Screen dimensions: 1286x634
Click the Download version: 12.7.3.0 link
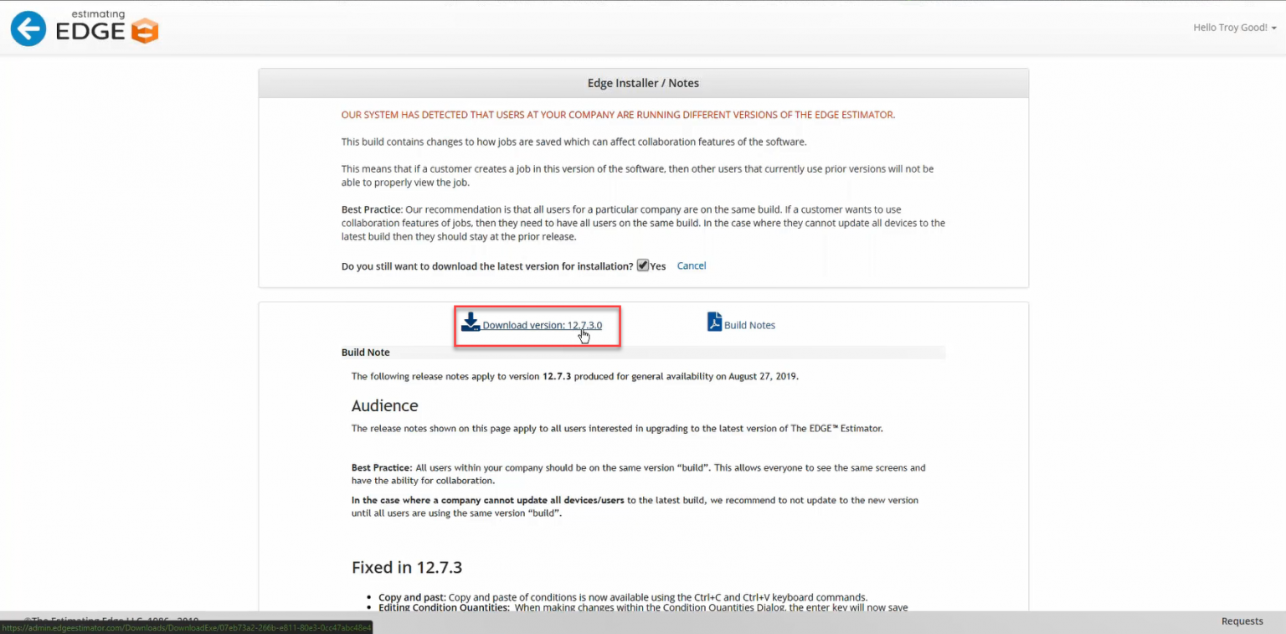[x=543, y=325]
